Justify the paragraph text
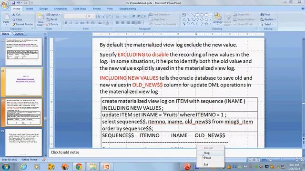This screenshot has width=305, height=171. tap(133, 23)
